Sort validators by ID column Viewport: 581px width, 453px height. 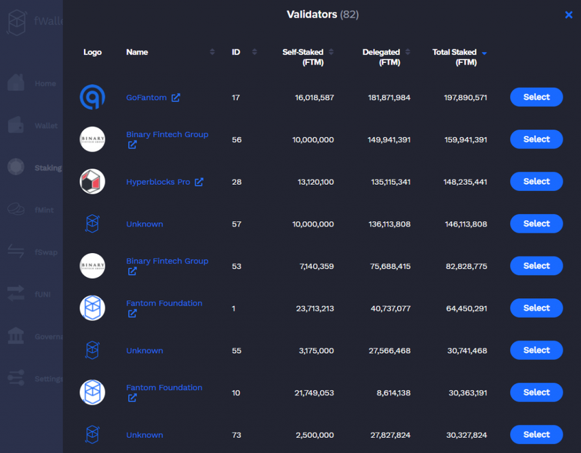[x=254, y=52]
